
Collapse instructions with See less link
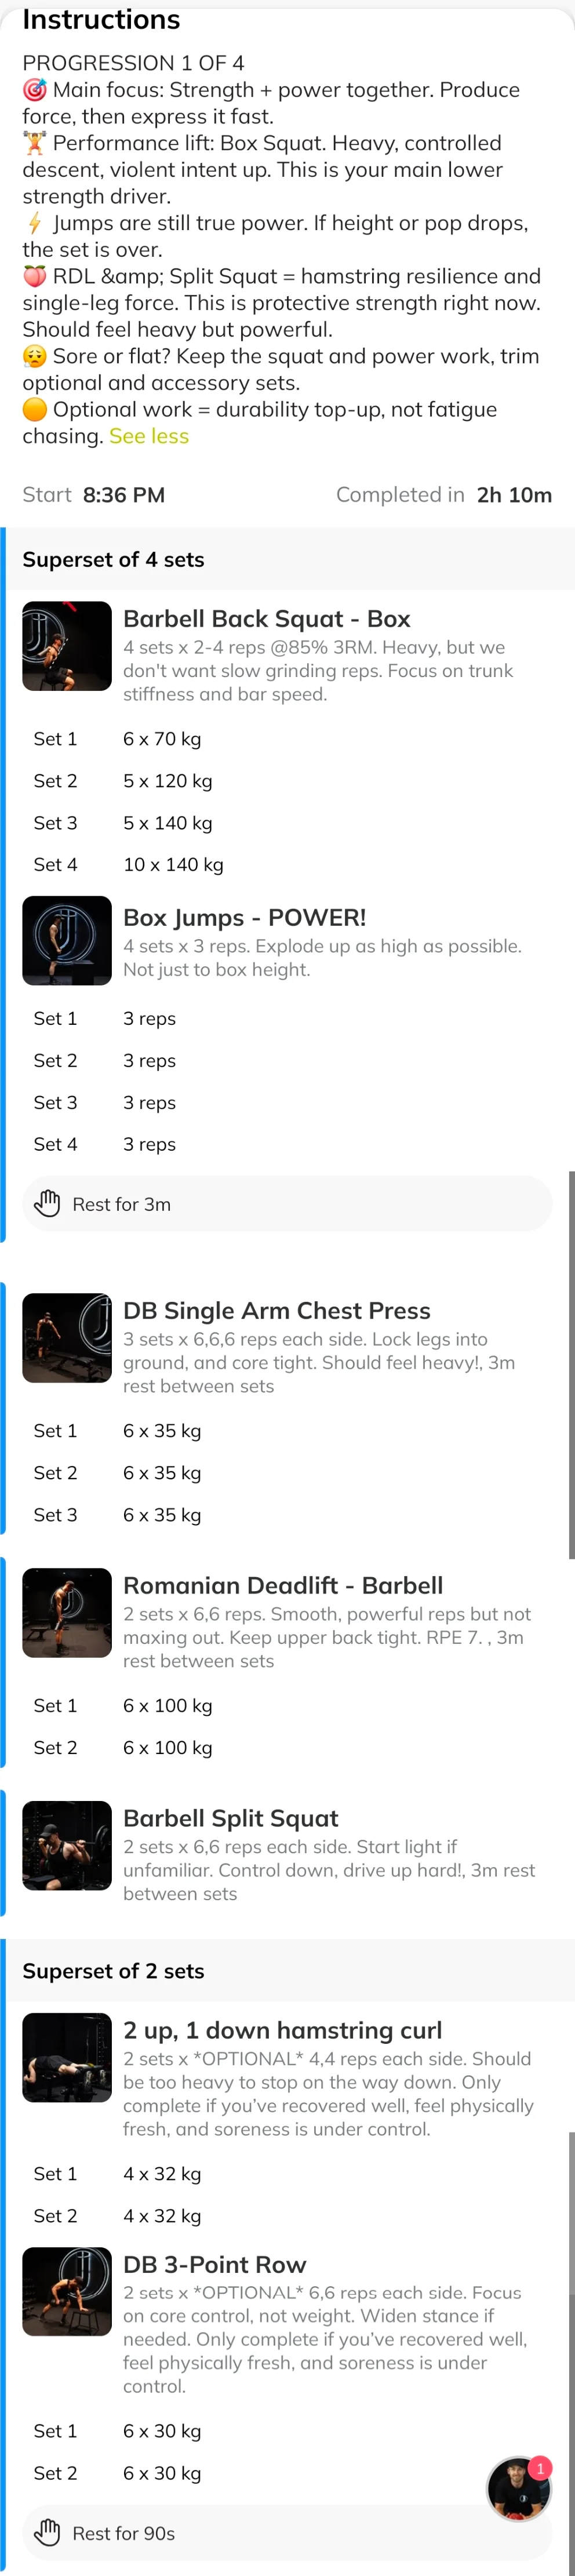click(149, 436)
